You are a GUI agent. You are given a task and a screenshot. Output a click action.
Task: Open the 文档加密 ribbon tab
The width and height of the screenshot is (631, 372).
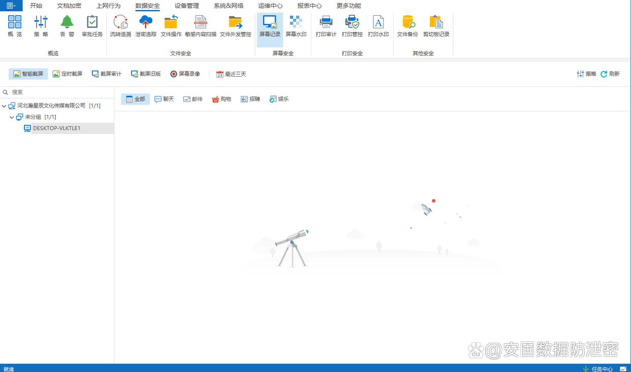coord(69,6)
